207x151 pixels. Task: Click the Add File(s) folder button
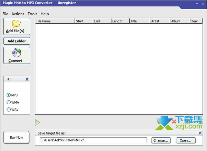click(x=17, y=26)
